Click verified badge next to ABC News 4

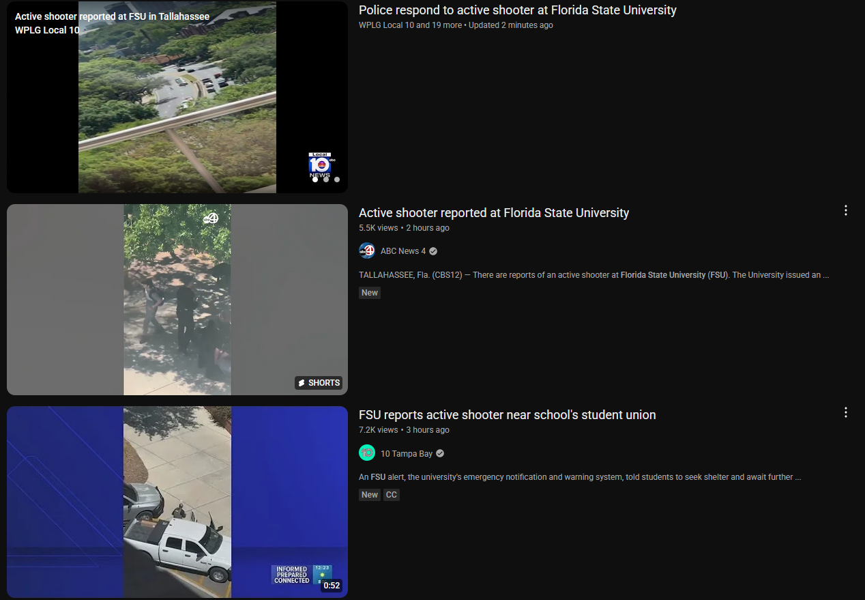click(x=433, y=251)
